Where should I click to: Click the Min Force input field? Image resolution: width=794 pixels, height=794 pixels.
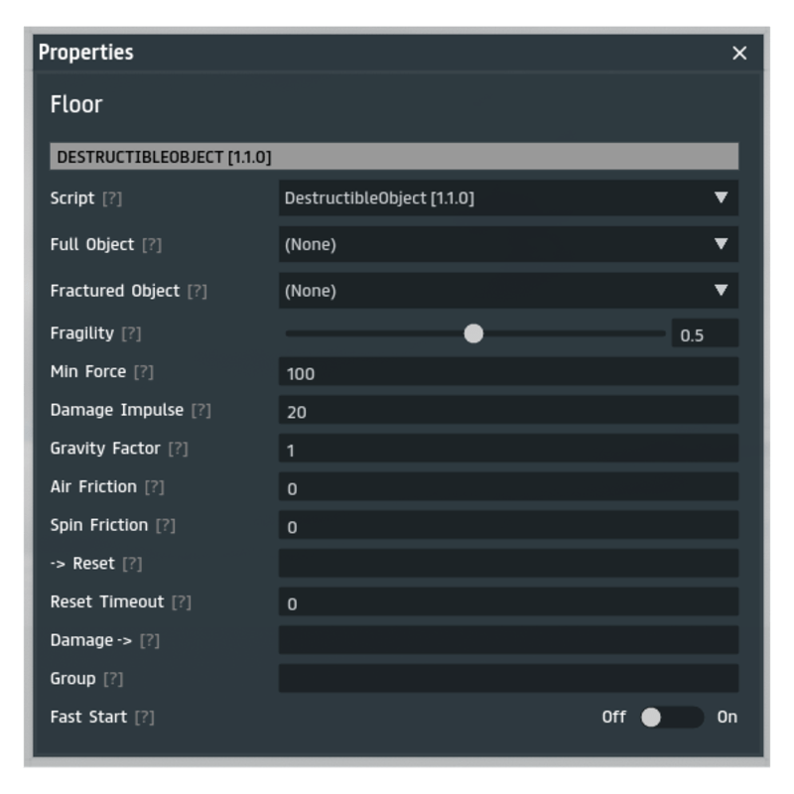pyautogui.click(x=508, y=372)
